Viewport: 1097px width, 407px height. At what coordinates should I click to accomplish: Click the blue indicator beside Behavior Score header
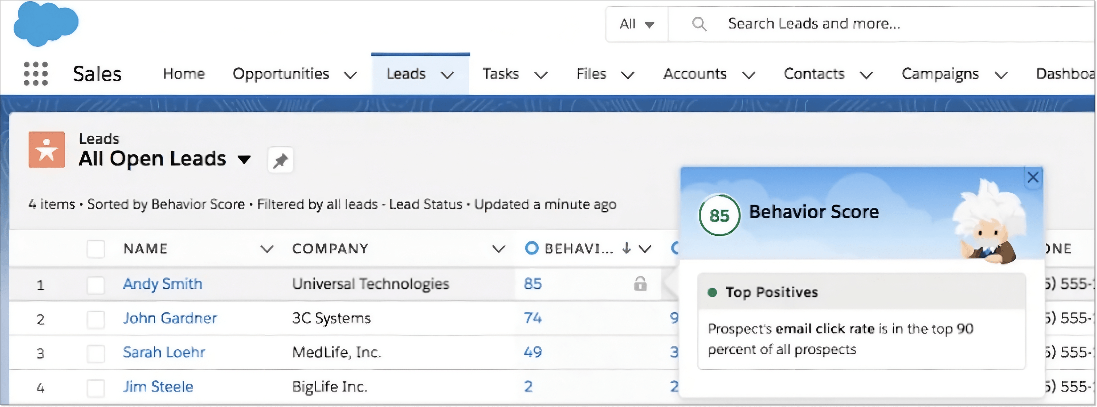[531, 249]
